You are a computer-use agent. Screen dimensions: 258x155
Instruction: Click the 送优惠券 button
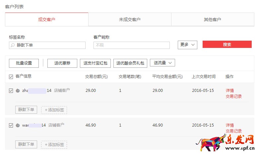point(62,63)
